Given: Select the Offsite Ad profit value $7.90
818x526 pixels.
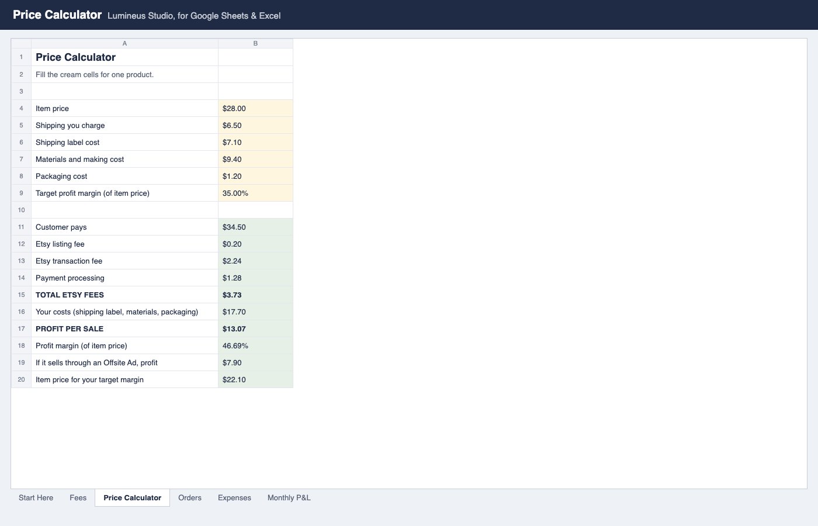Looking at the screenshot, I should 255,362.
